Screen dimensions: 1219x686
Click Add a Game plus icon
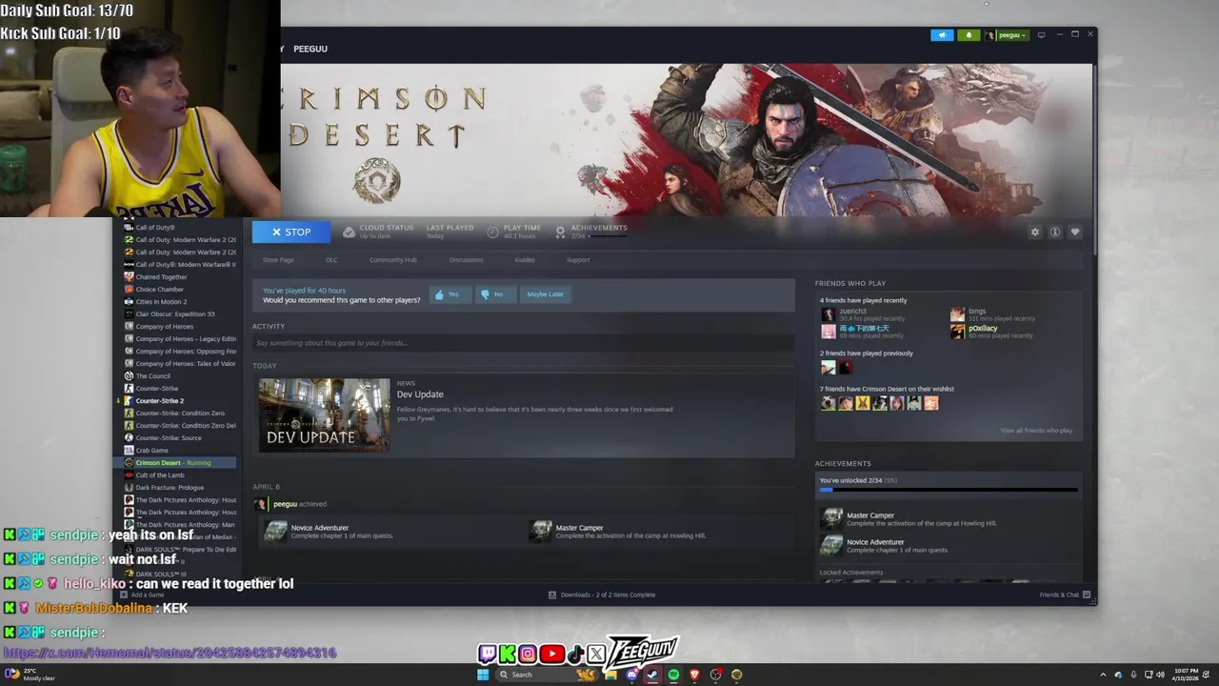click(125, 595)
